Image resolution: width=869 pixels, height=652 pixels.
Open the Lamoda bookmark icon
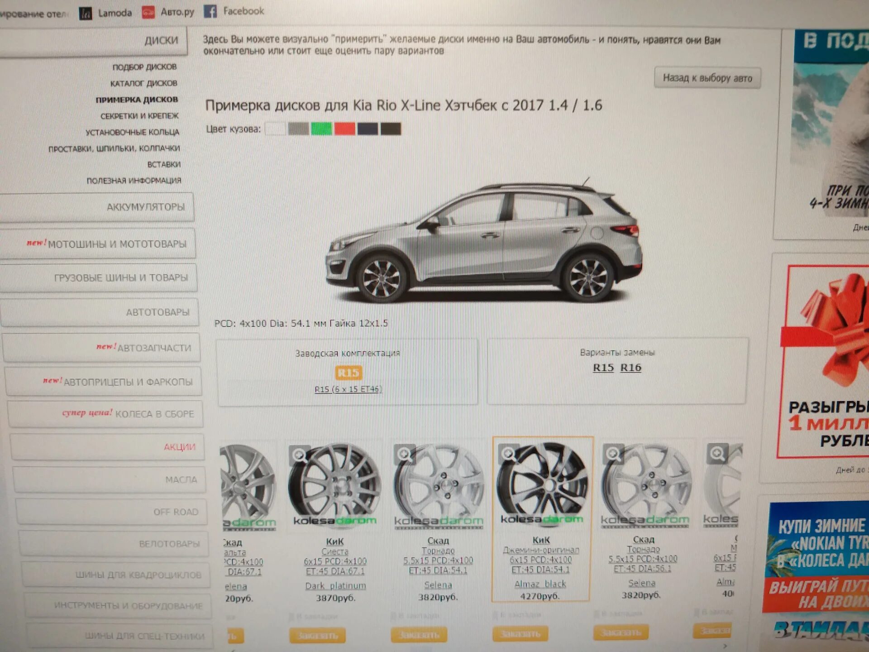(x=85, y=13)
